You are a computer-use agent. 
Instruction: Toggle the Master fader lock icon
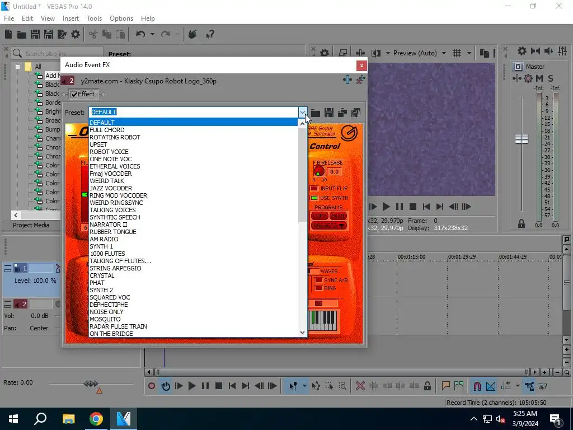[x=522, y=224]
